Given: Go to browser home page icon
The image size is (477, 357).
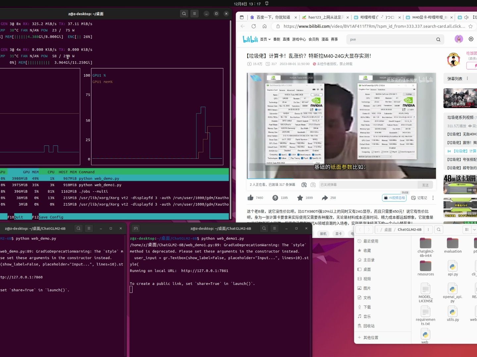Looking at the screenshot, I should coord(264,26).
